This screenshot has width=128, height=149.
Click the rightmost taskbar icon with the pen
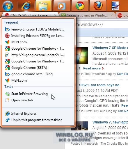116,6
